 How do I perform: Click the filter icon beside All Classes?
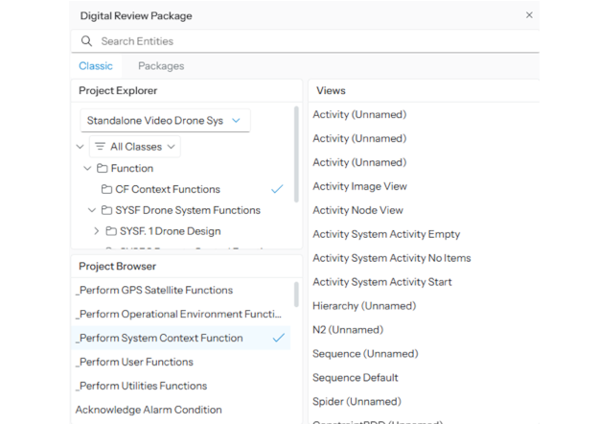coord(100,147)
